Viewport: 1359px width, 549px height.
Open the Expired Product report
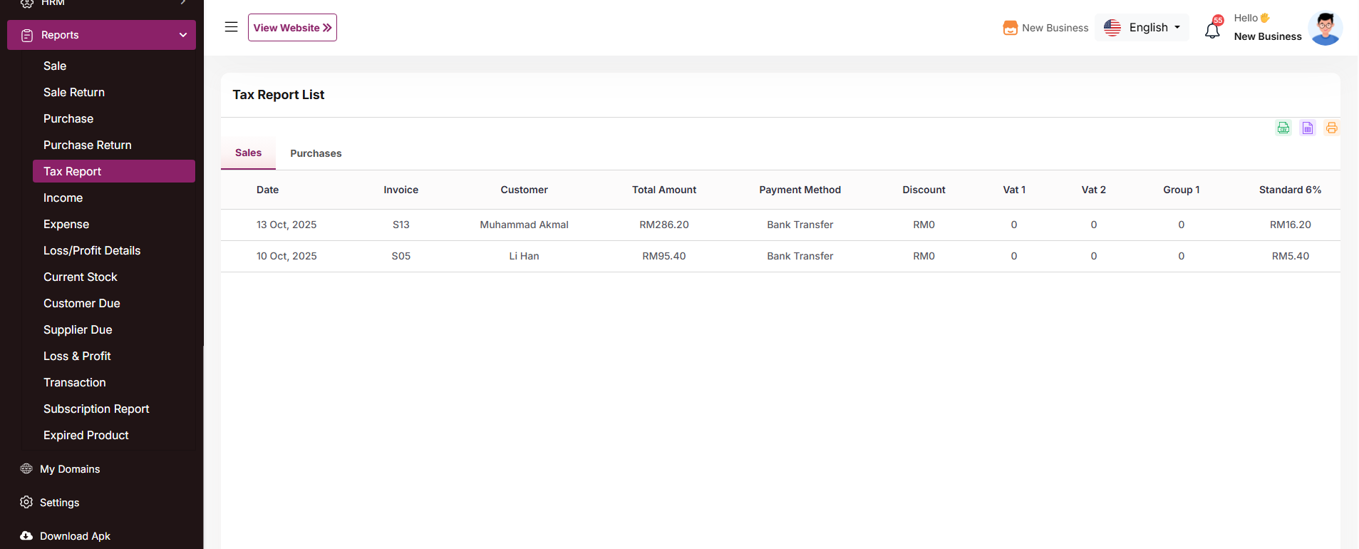click(86, 435)
